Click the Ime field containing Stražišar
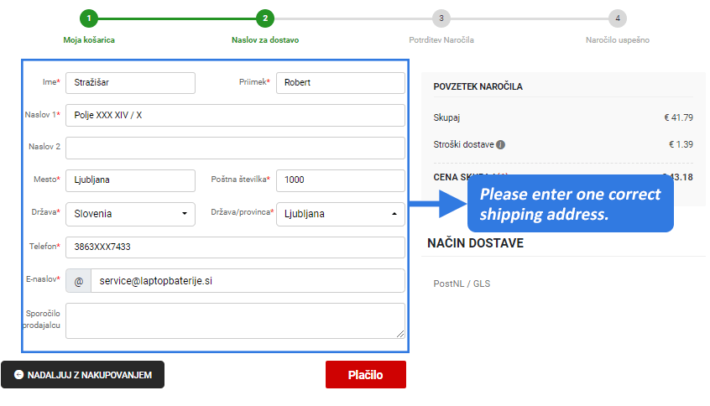The height and width of the screenshot is (406, 710). [x=130, y=83]
